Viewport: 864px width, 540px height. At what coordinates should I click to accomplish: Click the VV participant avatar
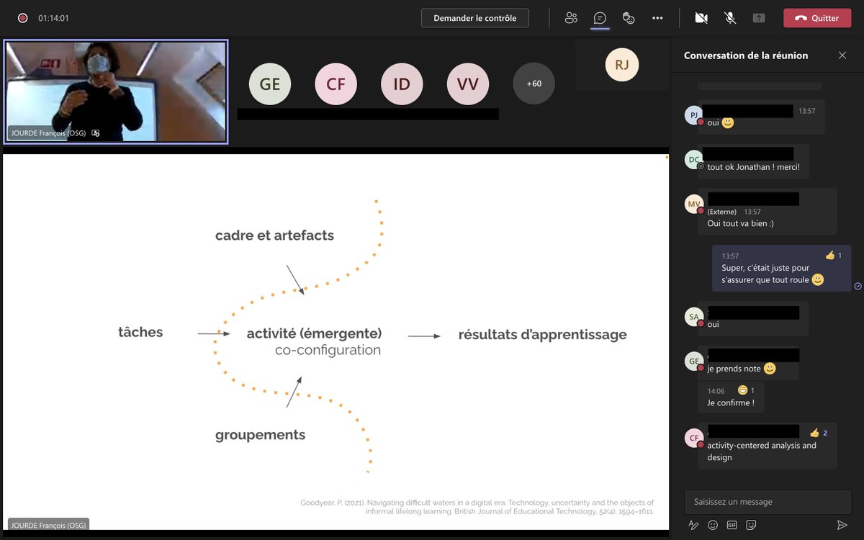click(468, 84)
